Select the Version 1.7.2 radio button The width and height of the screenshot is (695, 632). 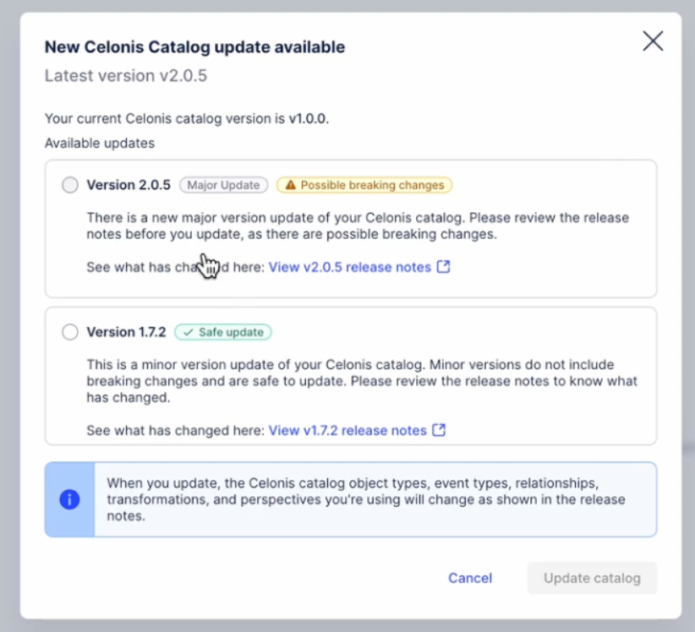click(x=70, y=332)
